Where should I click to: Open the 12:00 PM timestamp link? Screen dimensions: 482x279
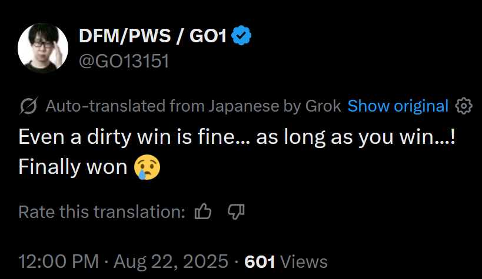[x=58, y=261]
